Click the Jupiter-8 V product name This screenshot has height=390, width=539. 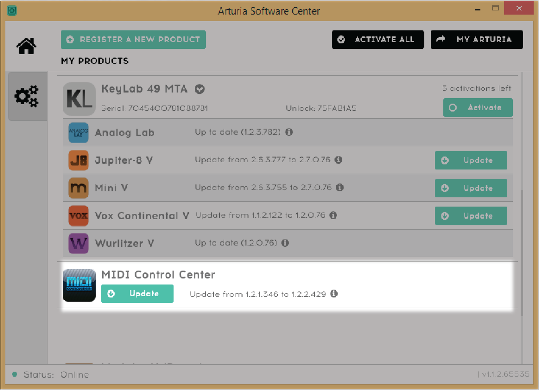(124, 160)
